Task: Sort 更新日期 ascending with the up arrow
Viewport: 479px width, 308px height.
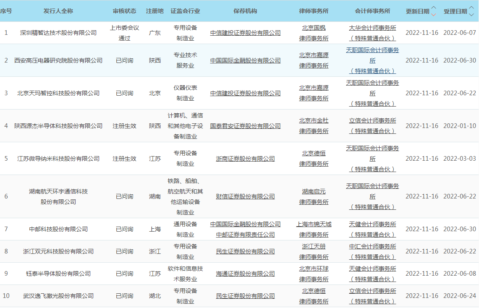Action: tap(434, 8)
